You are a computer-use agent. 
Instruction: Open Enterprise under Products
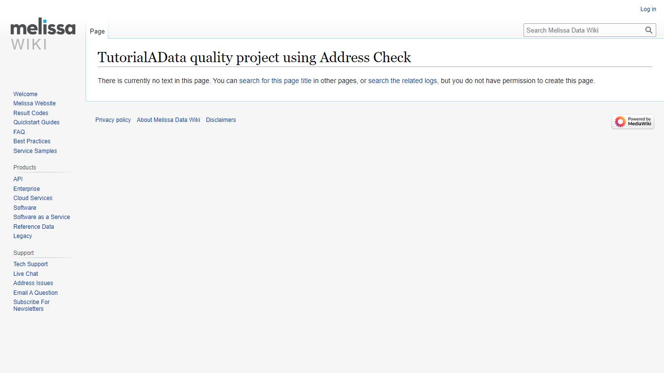click(27, 189)
